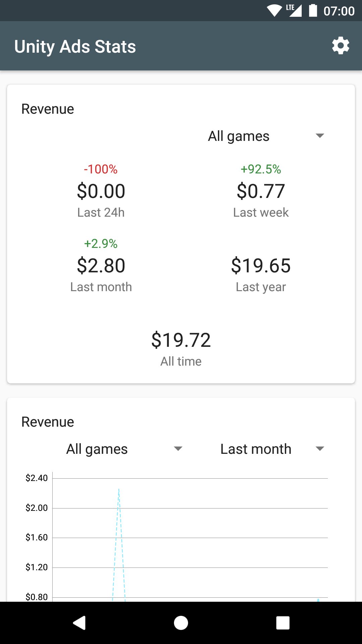Click the Unity Ads Stats title
The height and width of the screenshot is (644, 362).
tap(75, 46)
